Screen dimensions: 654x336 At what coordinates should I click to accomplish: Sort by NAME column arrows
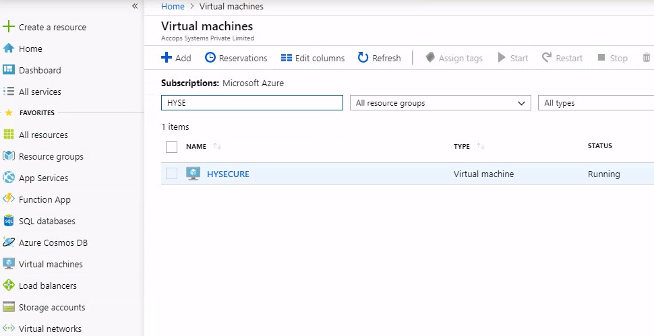click(217, 146)
